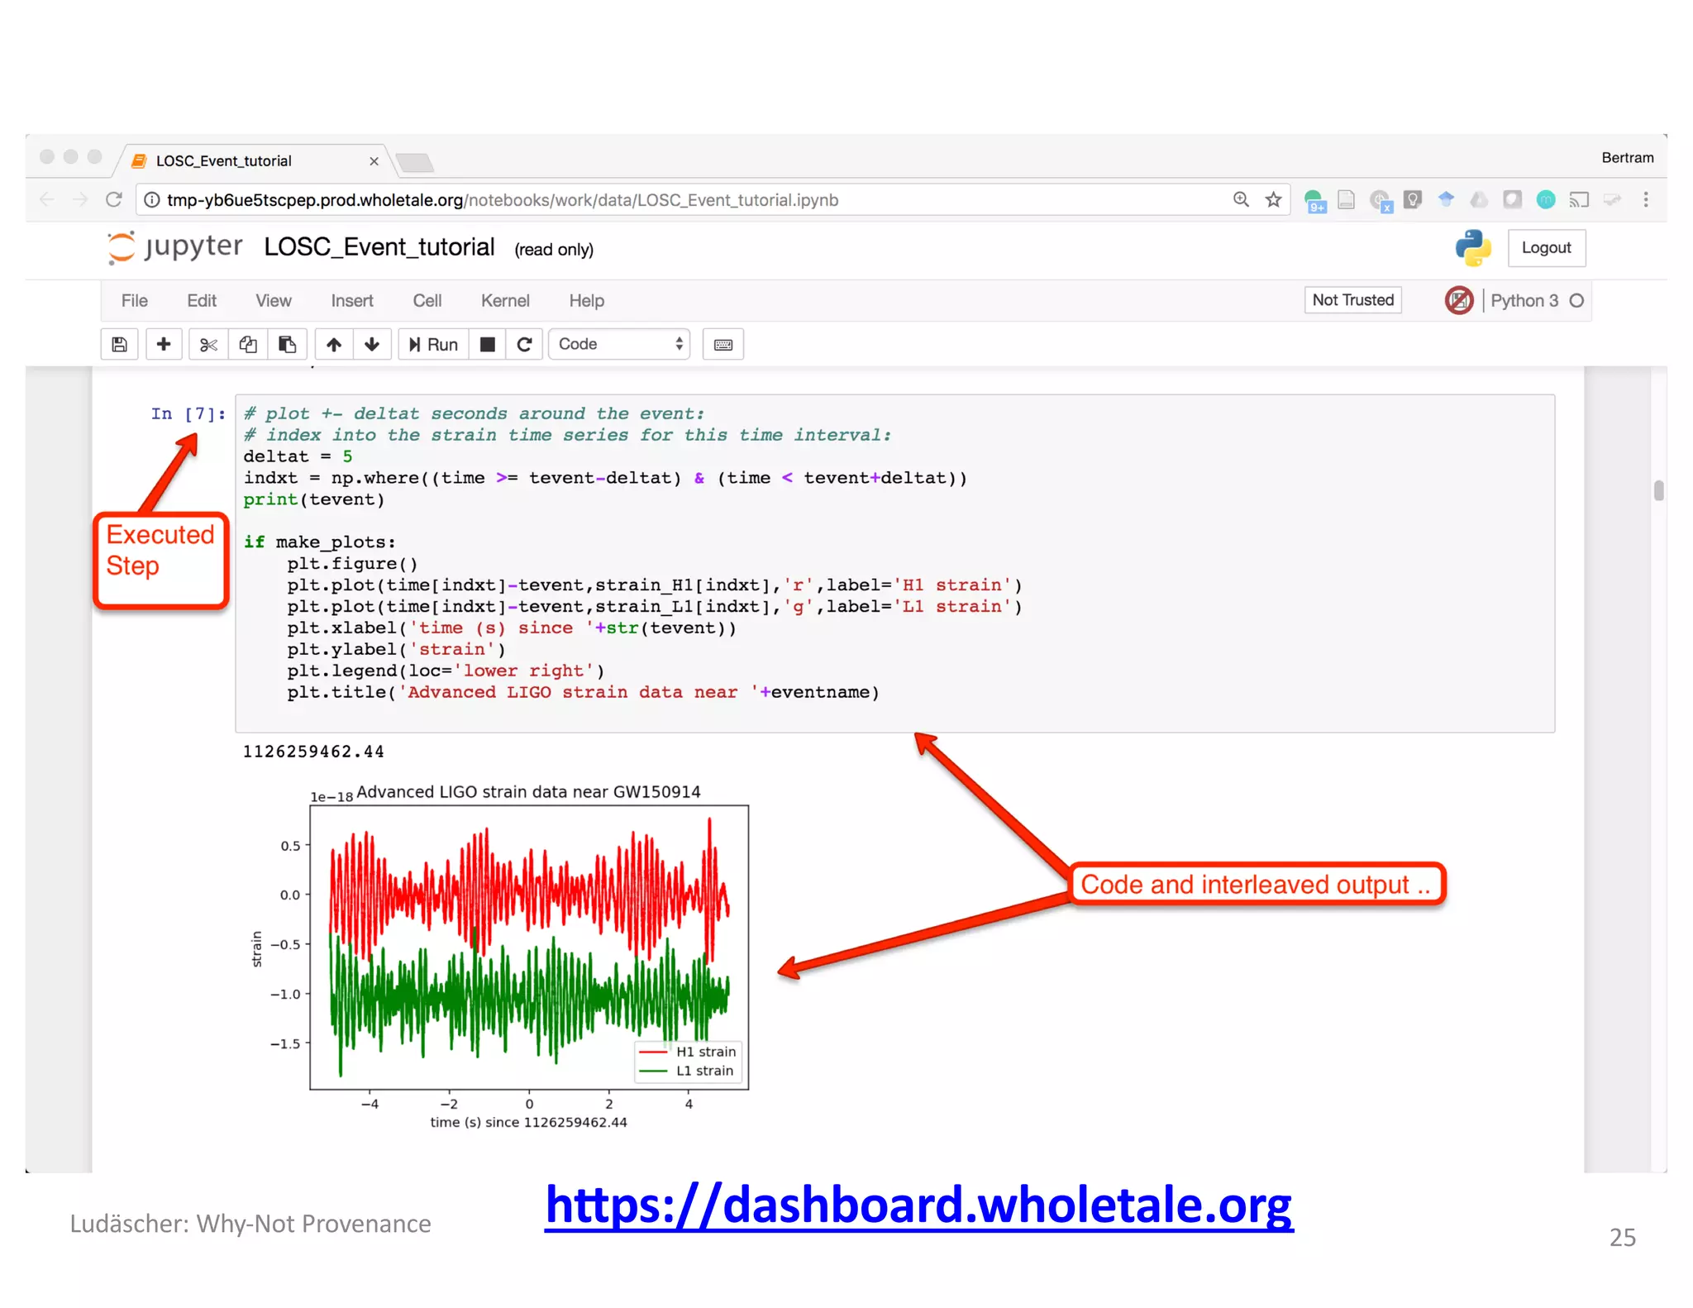Move selected cell up arrow
This screenshot has height=1308, width=1693.
click(334, 345)
